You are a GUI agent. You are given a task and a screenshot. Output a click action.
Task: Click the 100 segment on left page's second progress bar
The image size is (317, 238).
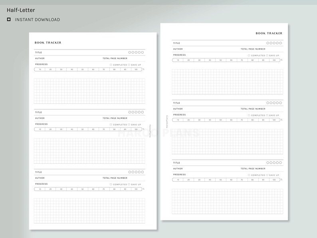coord(136,129)
